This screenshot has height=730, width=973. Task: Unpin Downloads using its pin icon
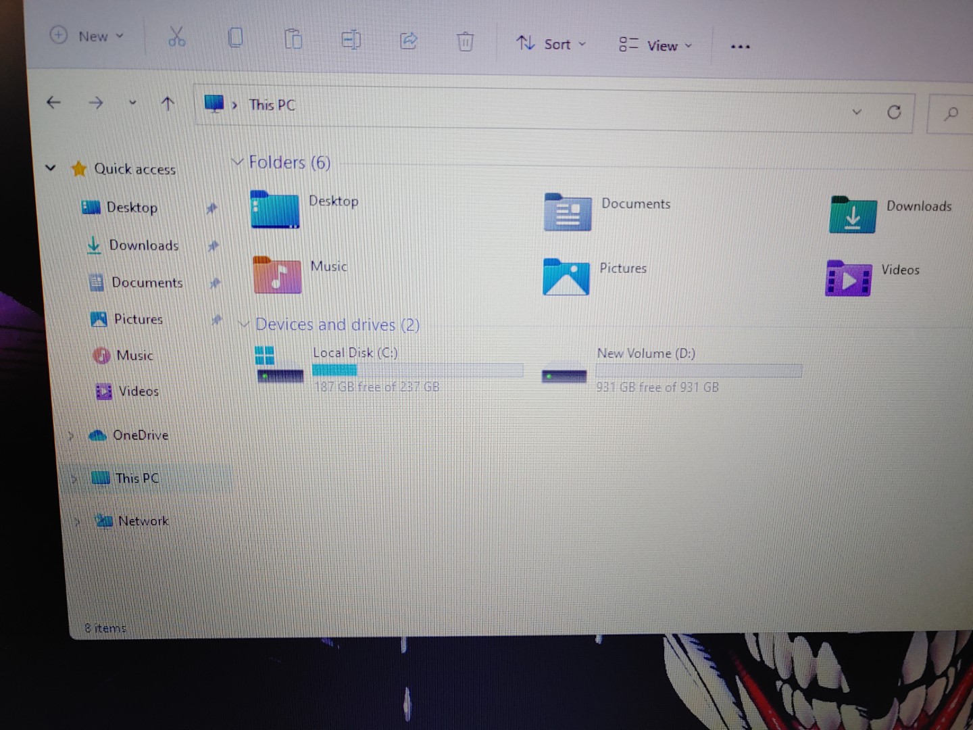click(214, 246)
